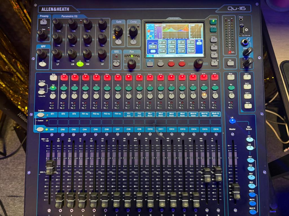Tap the Assign key

(42, 92)
